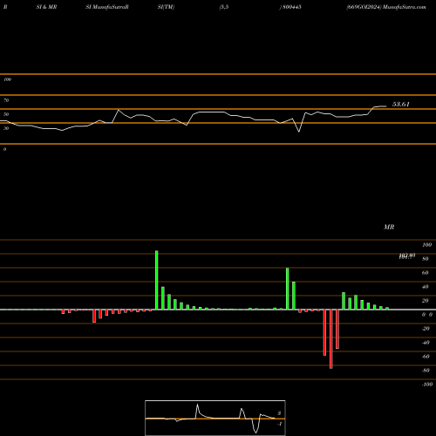436x436 pixels.
Task: Click the sharp RSI dip below 30 line
Action: tap(299, 132)
